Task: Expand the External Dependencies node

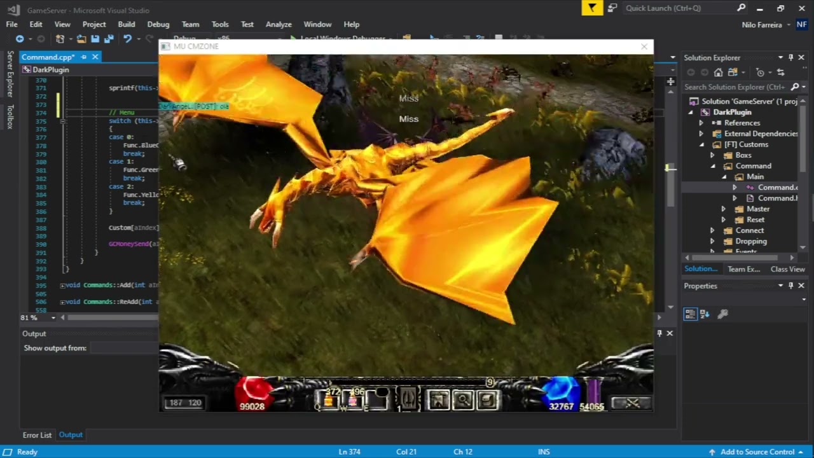Action: [x=701, y=134]
